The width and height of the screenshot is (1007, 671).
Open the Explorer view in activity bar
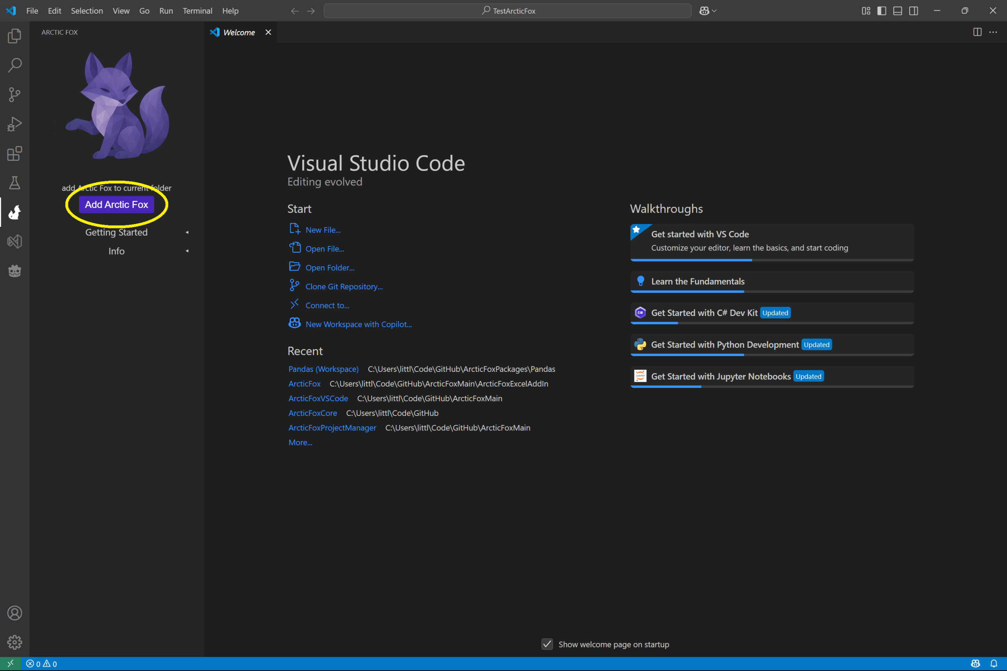pyautogui.click(x=15, y=35)
